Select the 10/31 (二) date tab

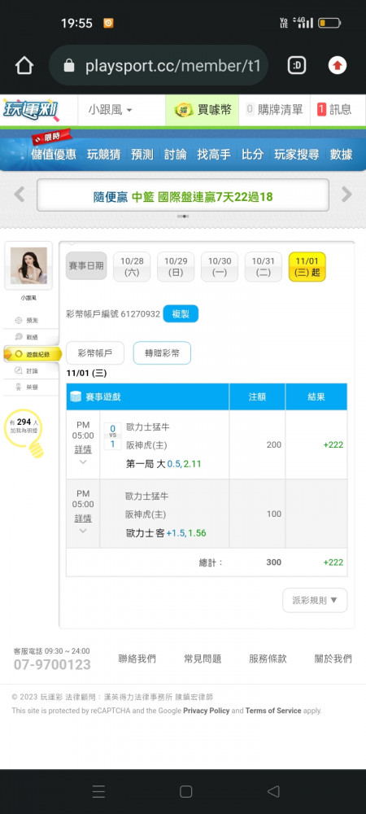pos(264,267)
